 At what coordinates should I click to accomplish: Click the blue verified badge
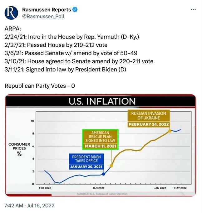coord(75,10)
